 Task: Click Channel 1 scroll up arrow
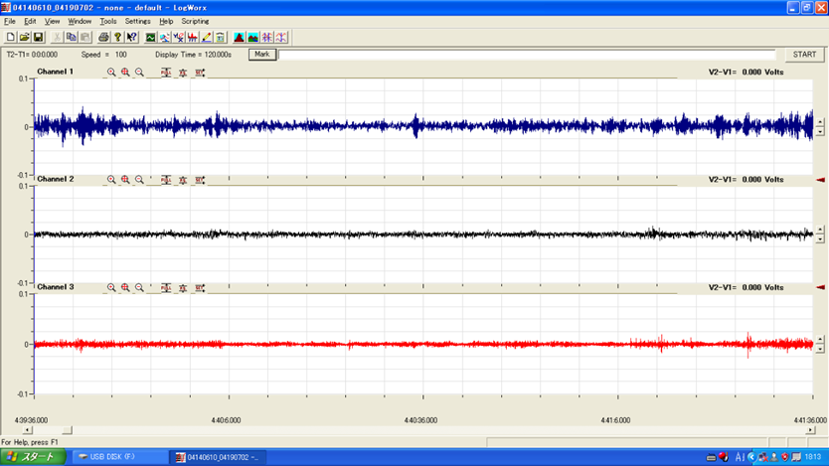pos(819,122)
